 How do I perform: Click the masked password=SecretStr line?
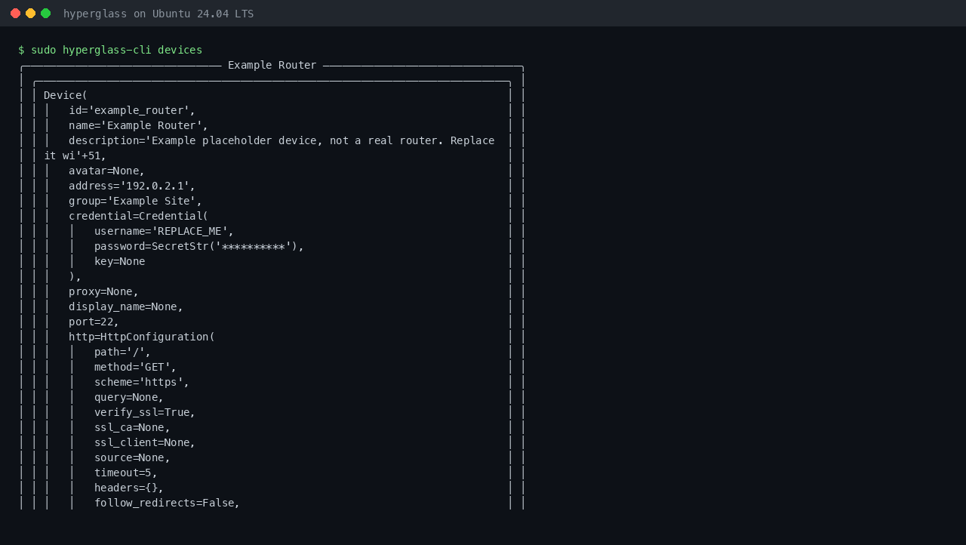point(198,246)
